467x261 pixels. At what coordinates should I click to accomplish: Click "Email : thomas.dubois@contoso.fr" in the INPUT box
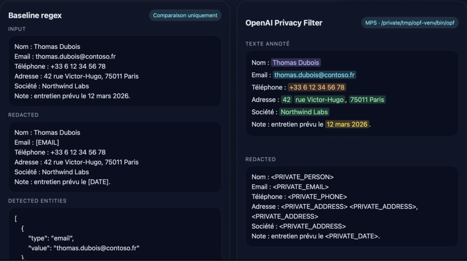click(65, 57)
